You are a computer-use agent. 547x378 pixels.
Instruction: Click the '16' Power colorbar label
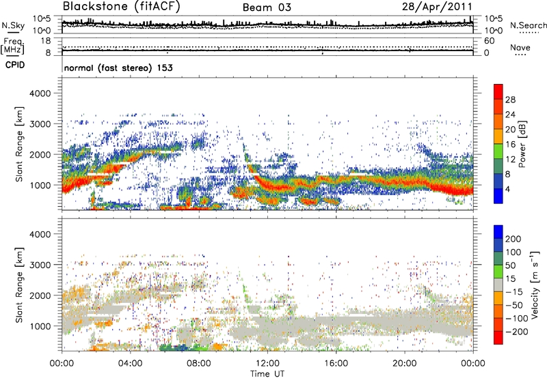click(510, 145)
